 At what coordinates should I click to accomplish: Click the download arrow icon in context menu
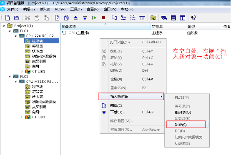coord(104,112)
